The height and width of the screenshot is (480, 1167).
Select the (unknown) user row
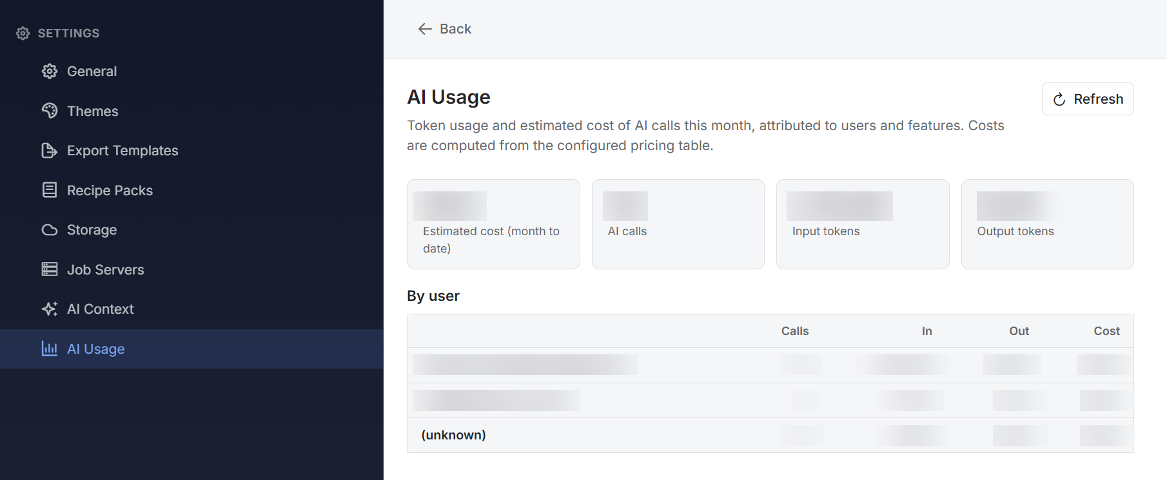pos(770,436)
